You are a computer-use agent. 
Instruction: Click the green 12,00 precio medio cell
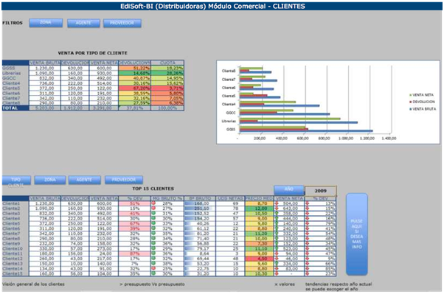(260, 209)
